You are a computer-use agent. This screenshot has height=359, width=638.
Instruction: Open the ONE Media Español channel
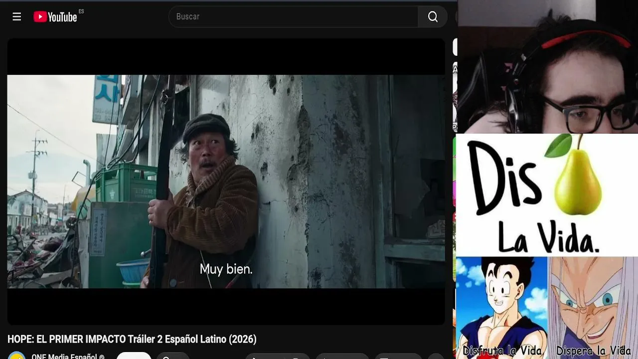[x=64, y=357]
